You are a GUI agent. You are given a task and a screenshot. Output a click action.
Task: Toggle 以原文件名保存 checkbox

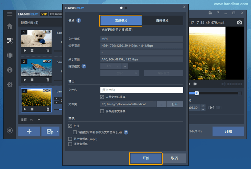coord(102,97)
